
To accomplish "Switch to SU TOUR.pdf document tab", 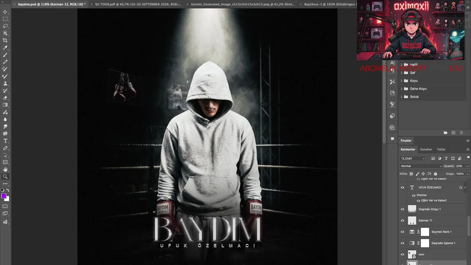I will tap(138, 4).
